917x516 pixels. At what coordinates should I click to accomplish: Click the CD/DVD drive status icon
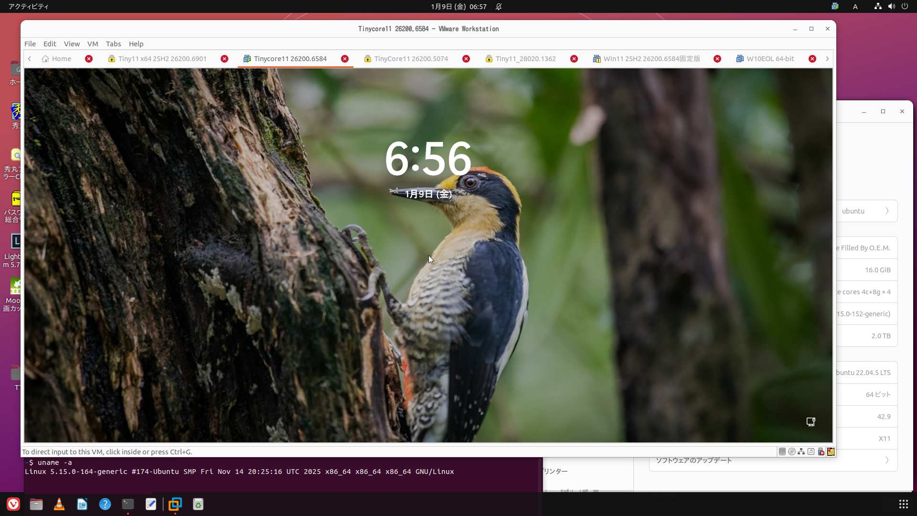pyautogui.click(x=791, y=451)
